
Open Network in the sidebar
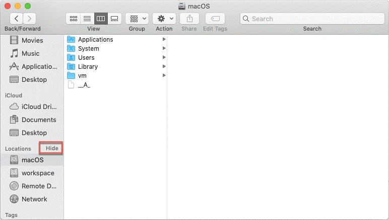point(32,199)
